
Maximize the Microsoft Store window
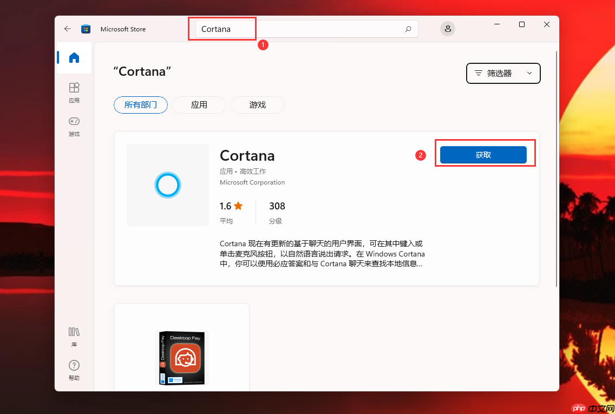tap(522, 24)
